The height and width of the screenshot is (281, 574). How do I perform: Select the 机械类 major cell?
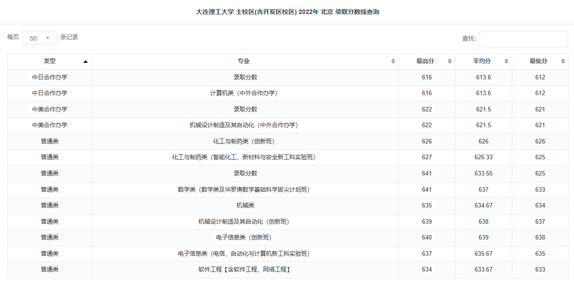click(245, 206)
